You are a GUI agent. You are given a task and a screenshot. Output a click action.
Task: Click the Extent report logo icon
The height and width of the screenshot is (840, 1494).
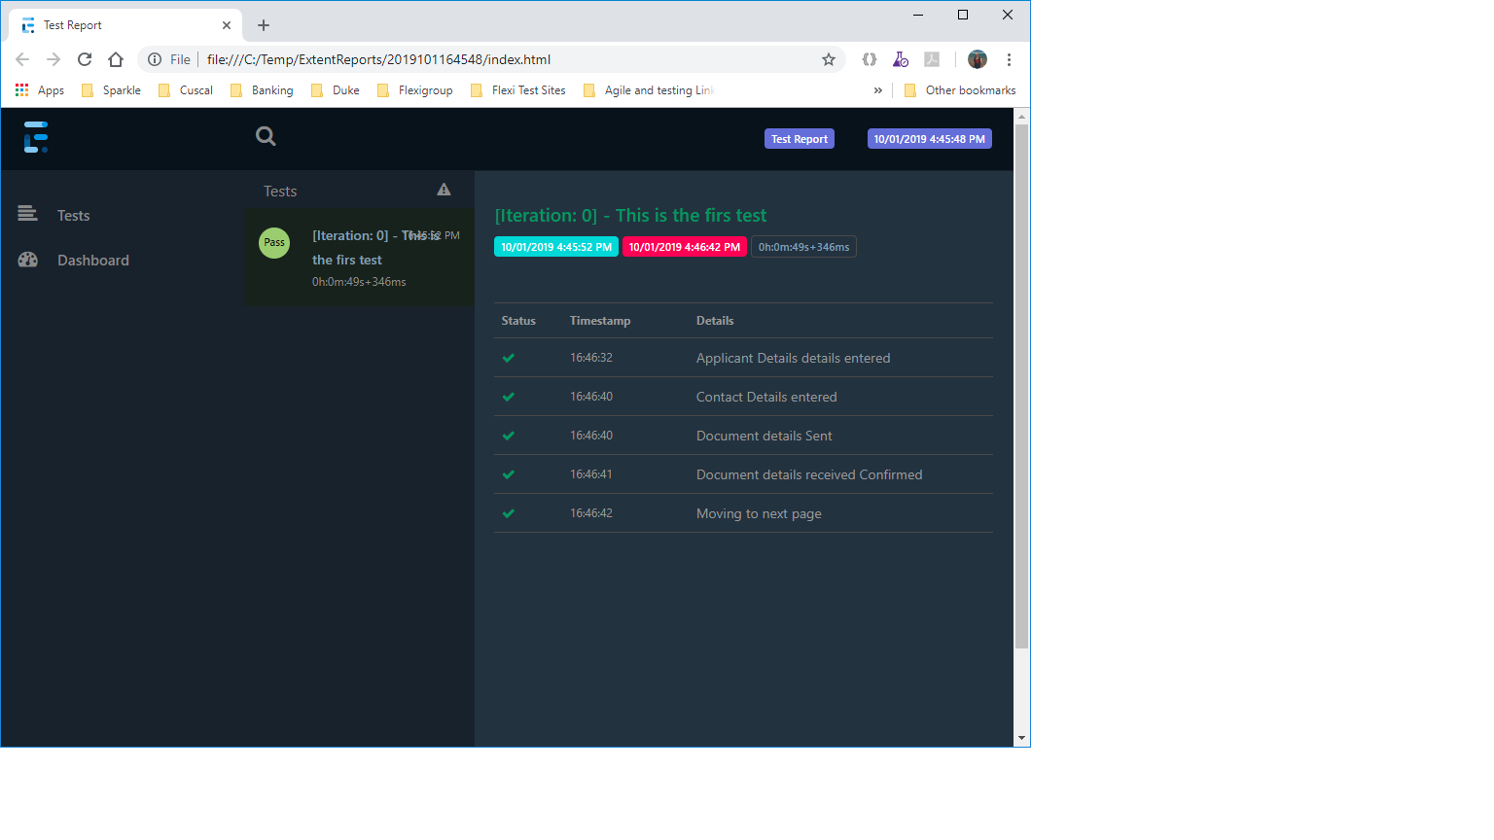[36, 137]
